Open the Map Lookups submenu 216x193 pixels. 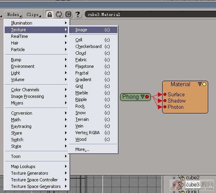pyautogui.click(x=37, y=166)
